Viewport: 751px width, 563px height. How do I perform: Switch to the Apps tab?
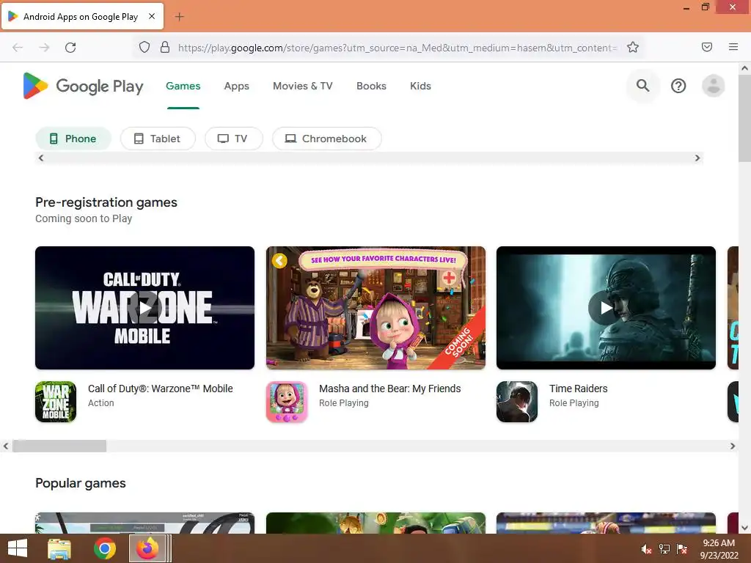coord(237,87)
